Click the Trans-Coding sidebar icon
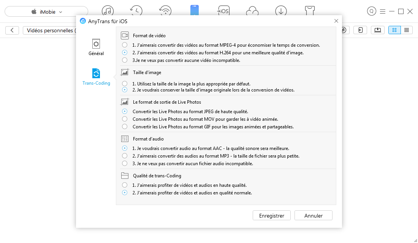This screenshot has width=418, height=243. 96,73
